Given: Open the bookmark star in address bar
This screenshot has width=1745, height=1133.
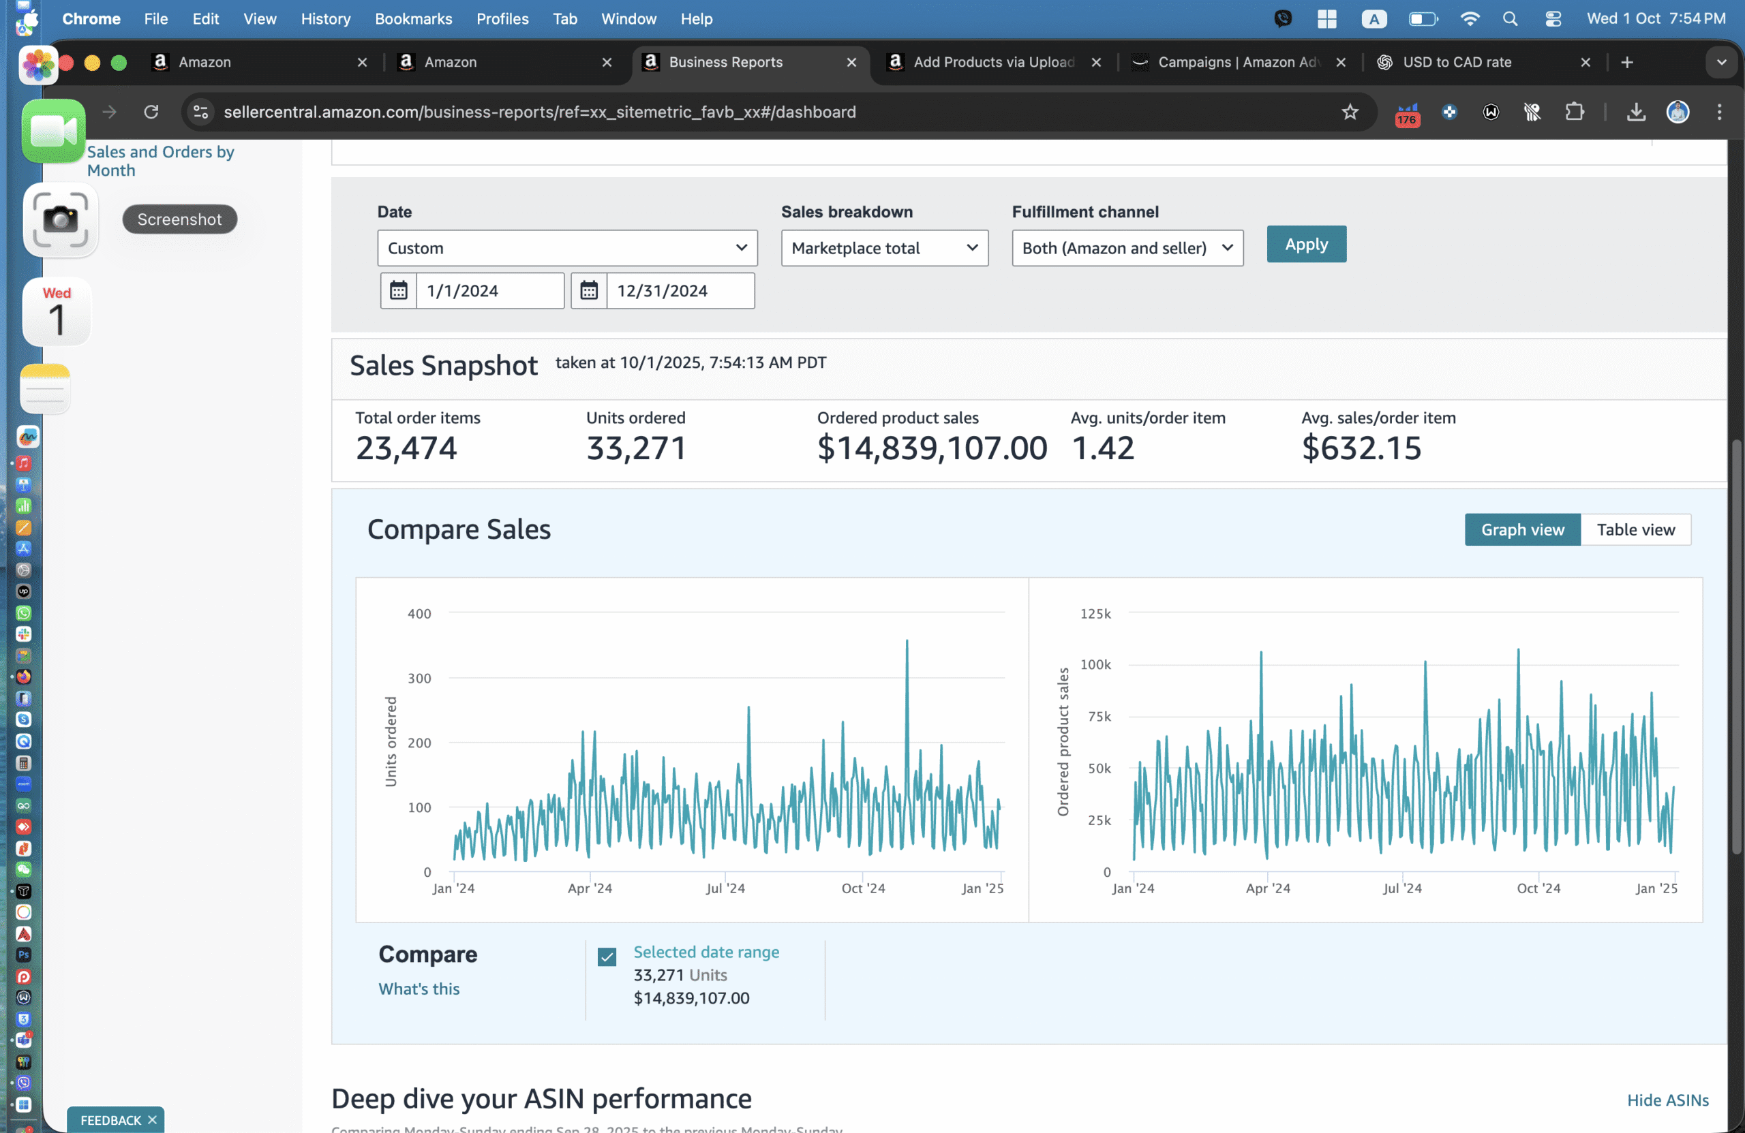Looking at the screenshot, I should [x=1350, y=112].
